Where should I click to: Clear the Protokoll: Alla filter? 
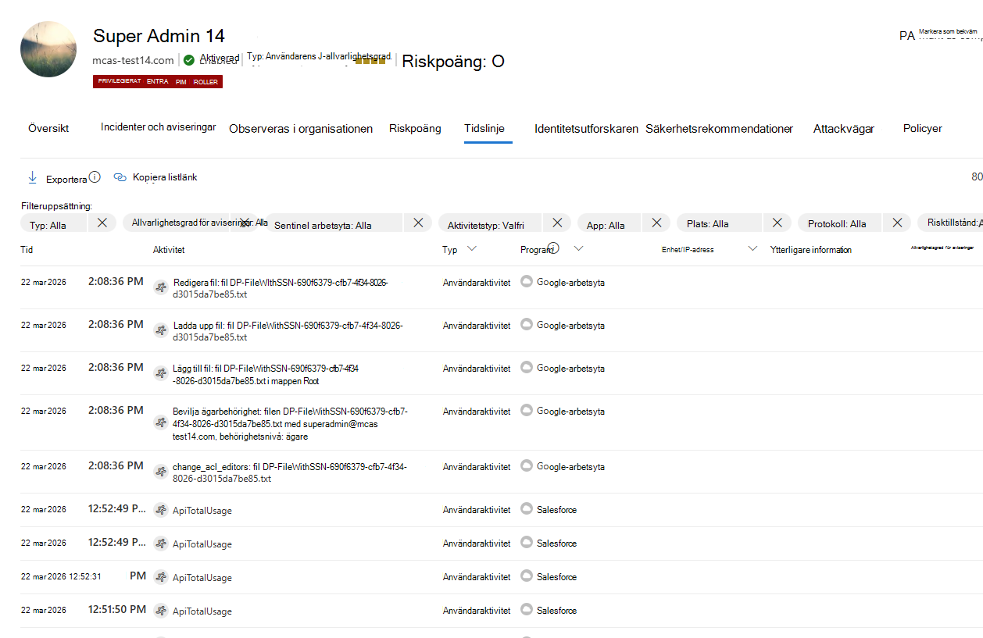[896, 223]
